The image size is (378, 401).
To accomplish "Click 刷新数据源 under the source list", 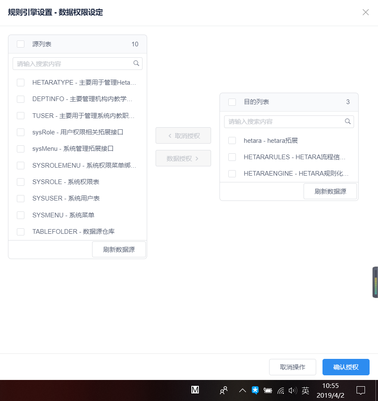I will click(119, 249).
